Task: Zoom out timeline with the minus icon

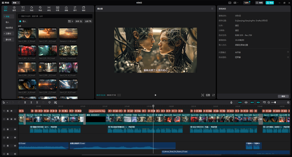Action: pyautogui.click(x=269, y=102)
